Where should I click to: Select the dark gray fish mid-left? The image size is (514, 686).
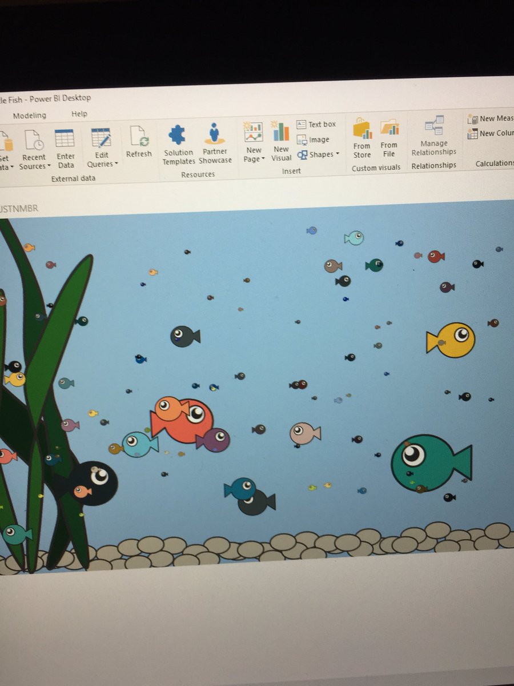pyautogui.click(x=185, y=336)
